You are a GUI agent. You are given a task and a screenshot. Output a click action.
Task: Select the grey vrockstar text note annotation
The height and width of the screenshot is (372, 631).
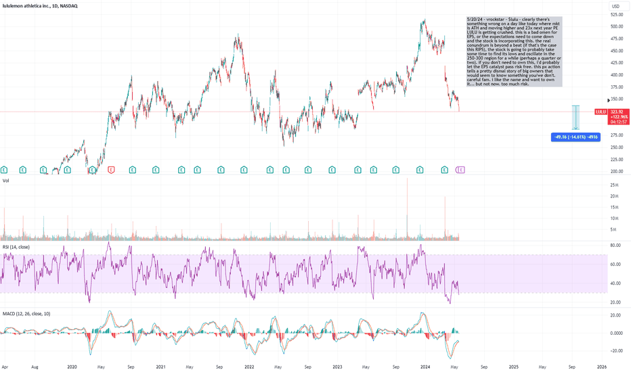[x=515, y=51]
